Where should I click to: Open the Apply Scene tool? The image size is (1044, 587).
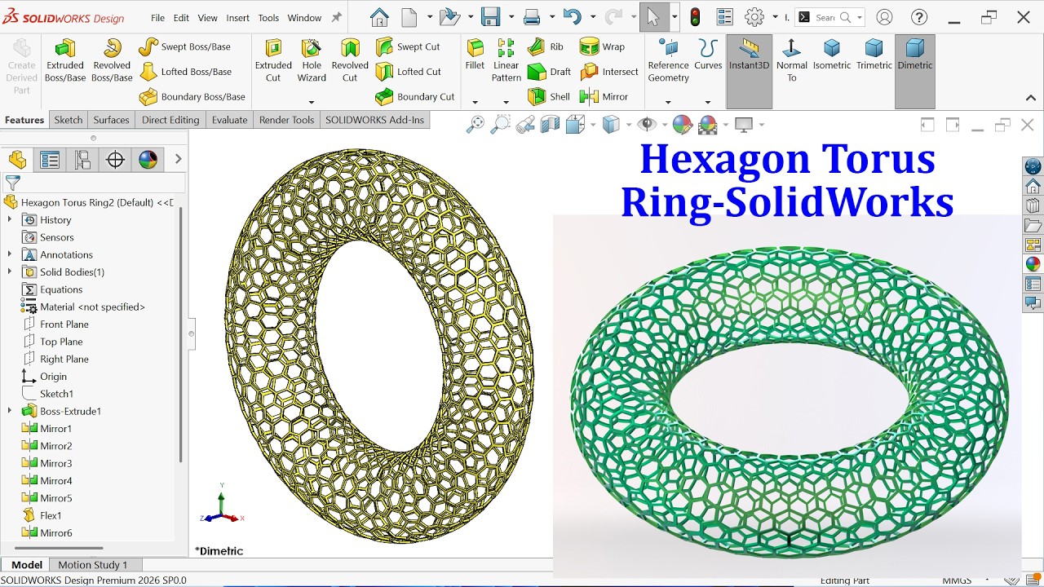708,124
